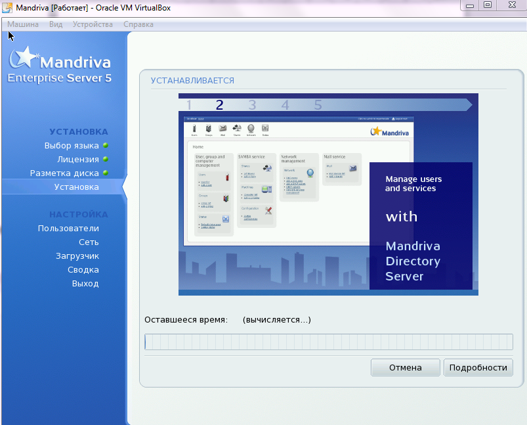The image size is (527, 425).
Task: Click the installer slideshow image
Action: click(x=328, y=194)
